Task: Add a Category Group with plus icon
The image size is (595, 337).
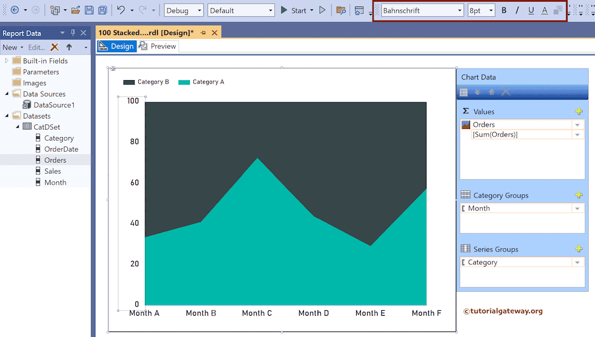Action: tap(578, 195)
